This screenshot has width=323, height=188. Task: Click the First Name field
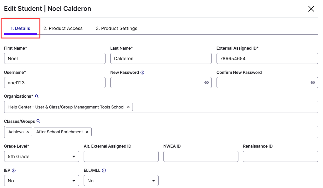tap(54, 58)
